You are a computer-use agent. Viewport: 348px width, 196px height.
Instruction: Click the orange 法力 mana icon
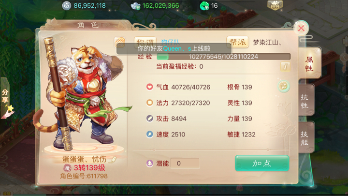click(149, 103)
